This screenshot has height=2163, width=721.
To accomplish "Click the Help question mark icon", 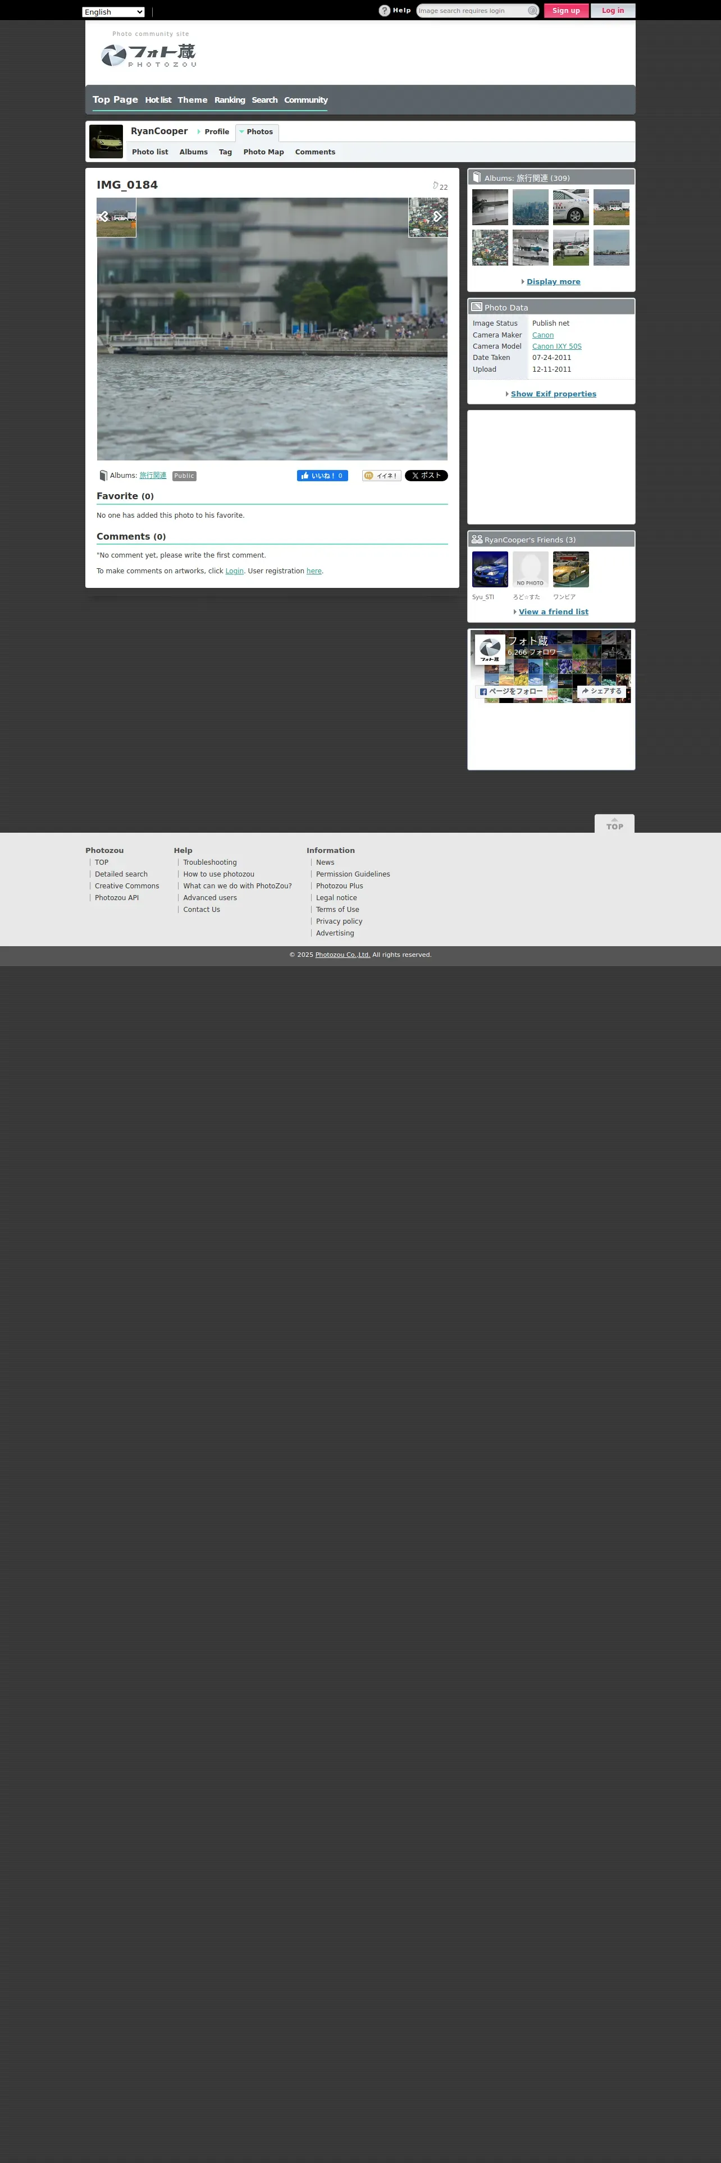I will 385,11.
